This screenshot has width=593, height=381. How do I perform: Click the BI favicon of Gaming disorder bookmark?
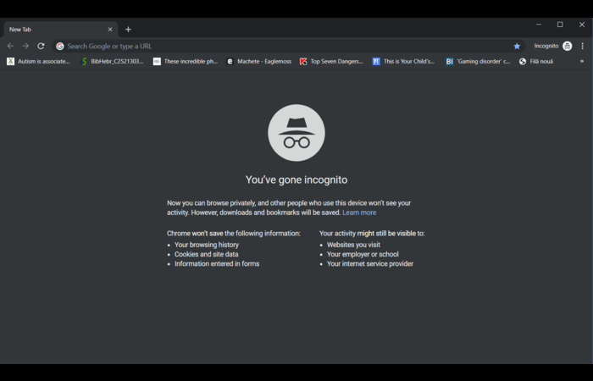coord(449,61)
